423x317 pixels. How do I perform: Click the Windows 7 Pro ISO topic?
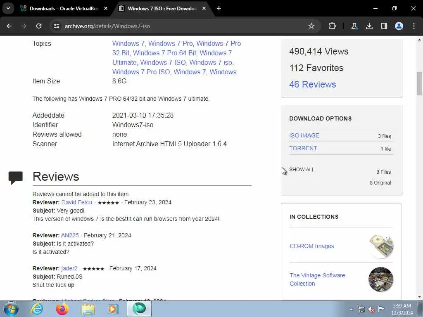(141, 72)
